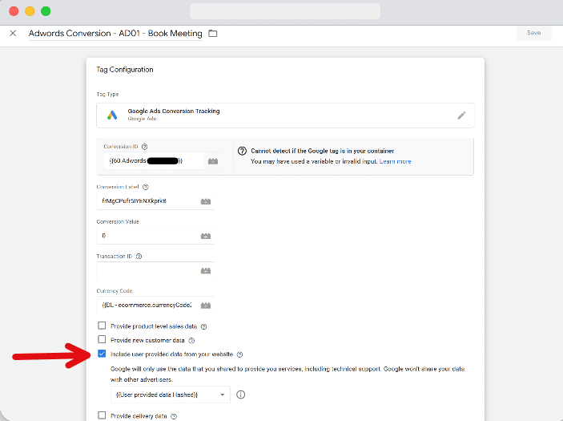Viewport: 563px width, 421px height.
Task: Insert variable into Conversion Value field
Action: [206, 236]
